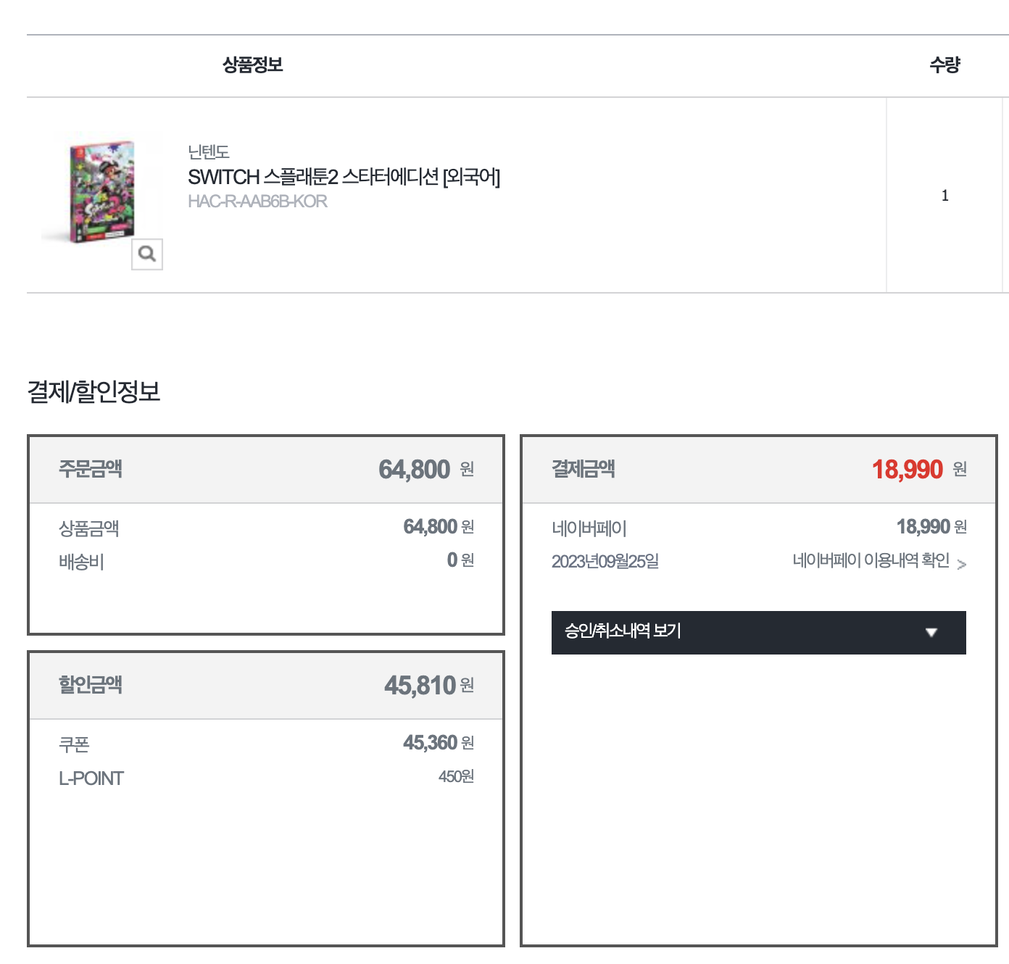Click the payment date 2023년09월25일

605,562
